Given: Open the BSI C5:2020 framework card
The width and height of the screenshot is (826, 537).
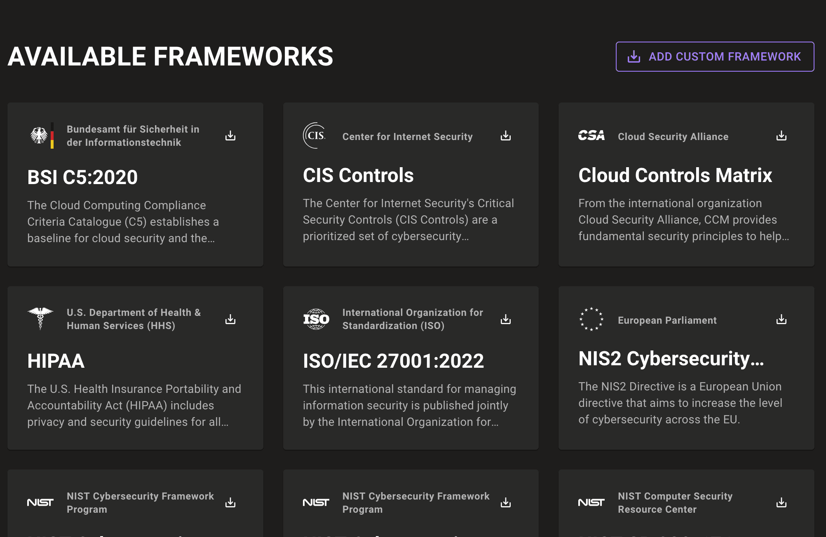Looking at the screenshot, I should [82, 177].
